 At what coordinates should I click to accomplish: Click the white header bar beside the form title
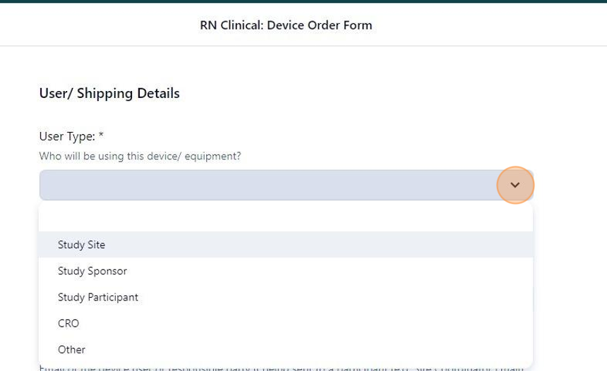pos(488,25)
